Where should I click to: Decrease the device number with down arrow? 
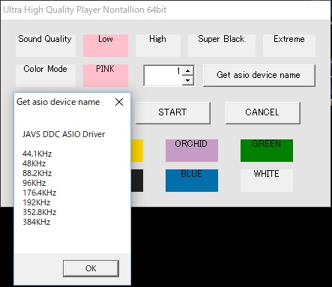point(188,80)
